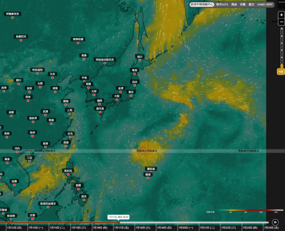This screenshot has width=285, height=231.
Task: Jump timeline to 7月20日
Action: tap(185, 228)
